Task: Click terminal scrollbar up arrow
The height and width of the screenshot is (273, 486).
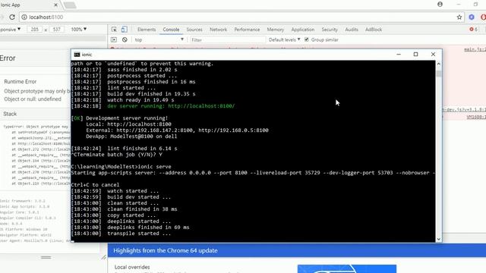Action: (x=438, y=64)
